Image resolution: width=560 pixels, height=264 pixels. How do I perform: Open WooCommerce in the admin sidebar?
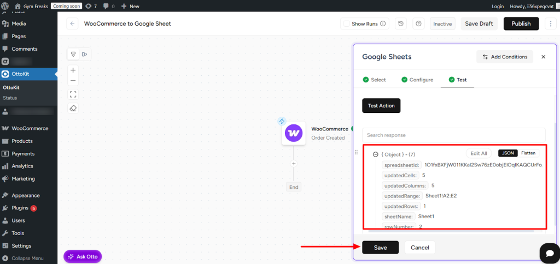coord(30,129)
